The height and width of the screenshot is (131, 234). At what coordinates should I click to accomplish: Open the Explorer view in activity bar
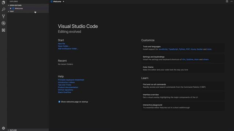3,3
